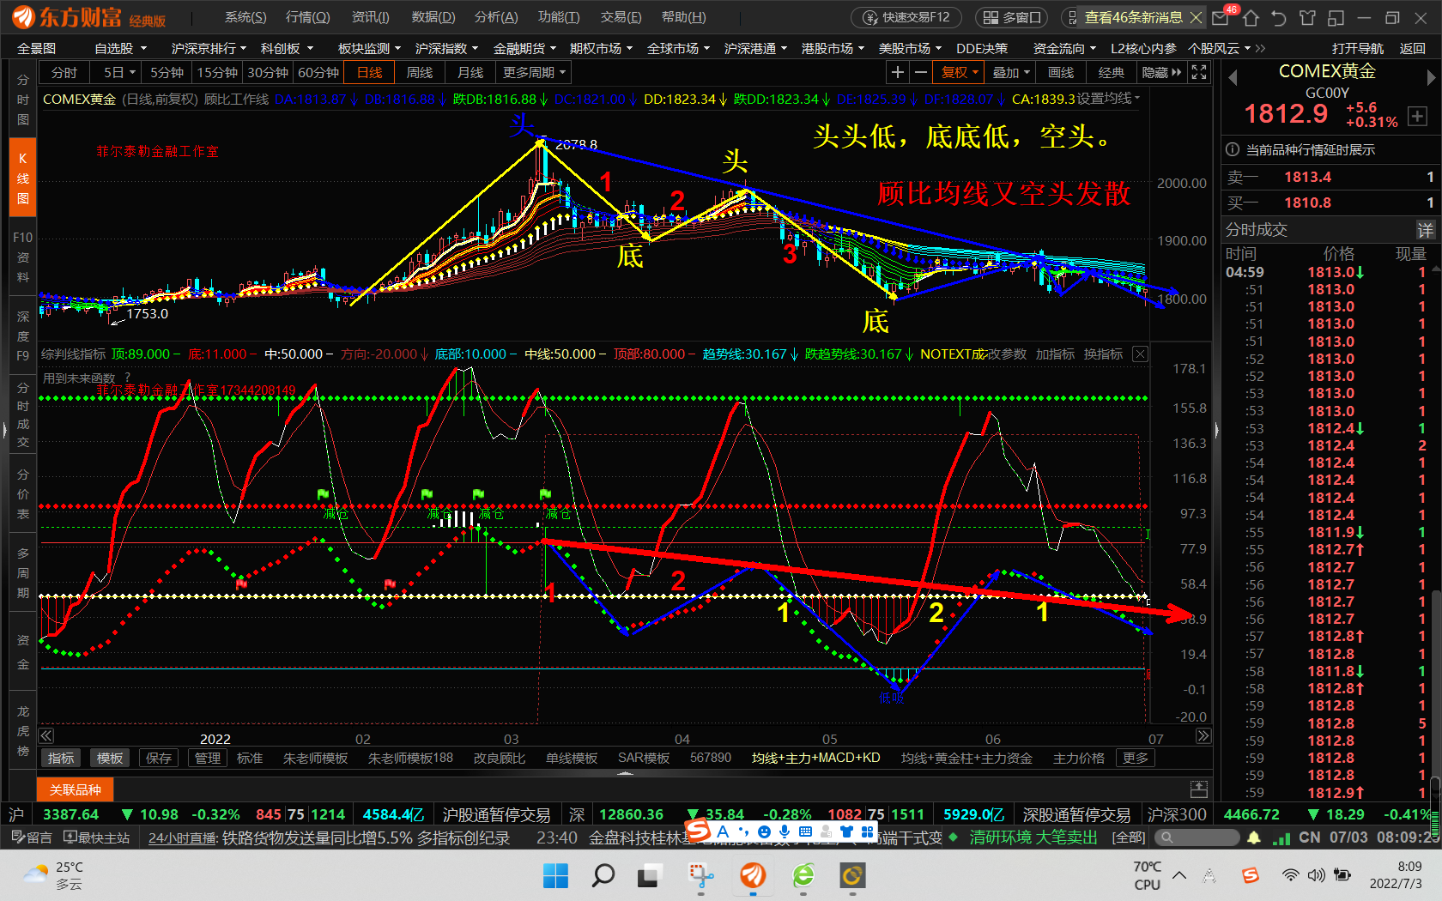Open 设置均线 moving average settings
Viewport: 1442px width, 901px height.
pyautogui.click(x=1108, y=99)
